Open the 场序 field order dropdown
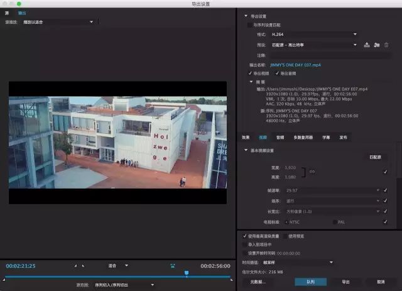This screenshot has width=402, height=291. (333, 201)
